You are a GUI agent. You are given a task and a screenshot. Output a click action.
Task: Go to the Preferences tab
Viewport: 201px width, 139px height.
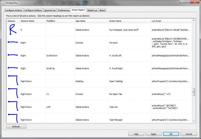[64, 10]
